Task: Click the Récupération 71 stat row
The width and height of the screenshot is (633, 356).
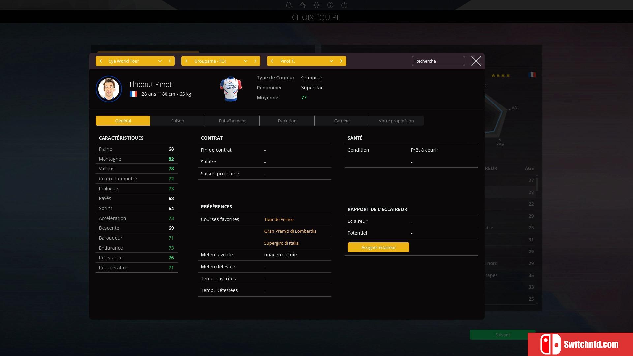Action: pos(136,268)
